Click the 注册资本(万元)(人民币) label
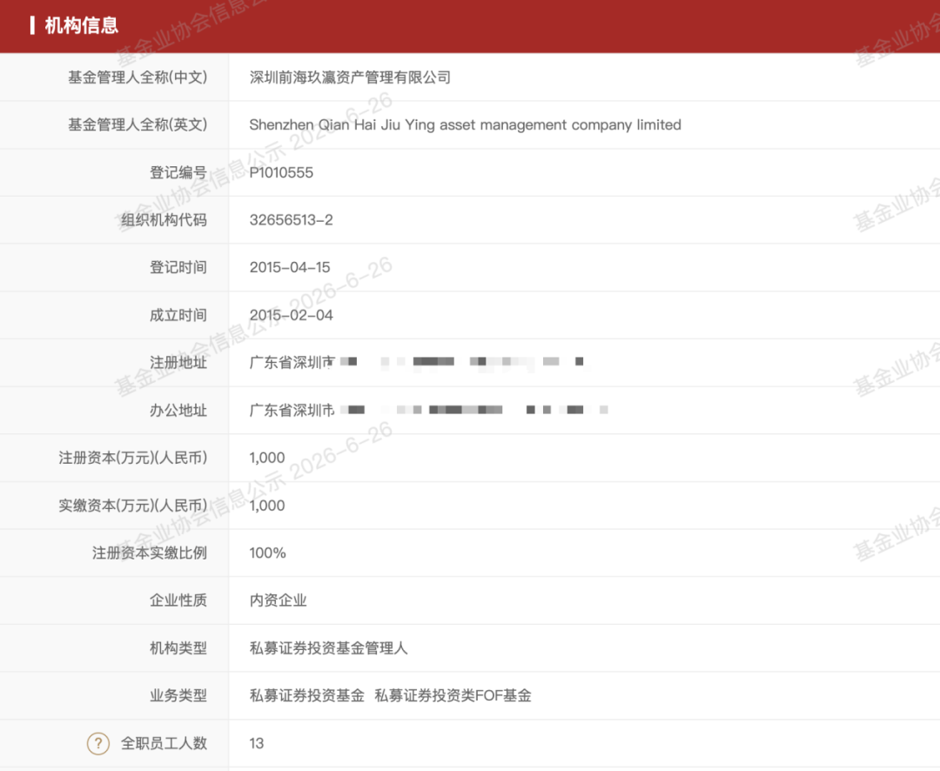 (132, 458)
